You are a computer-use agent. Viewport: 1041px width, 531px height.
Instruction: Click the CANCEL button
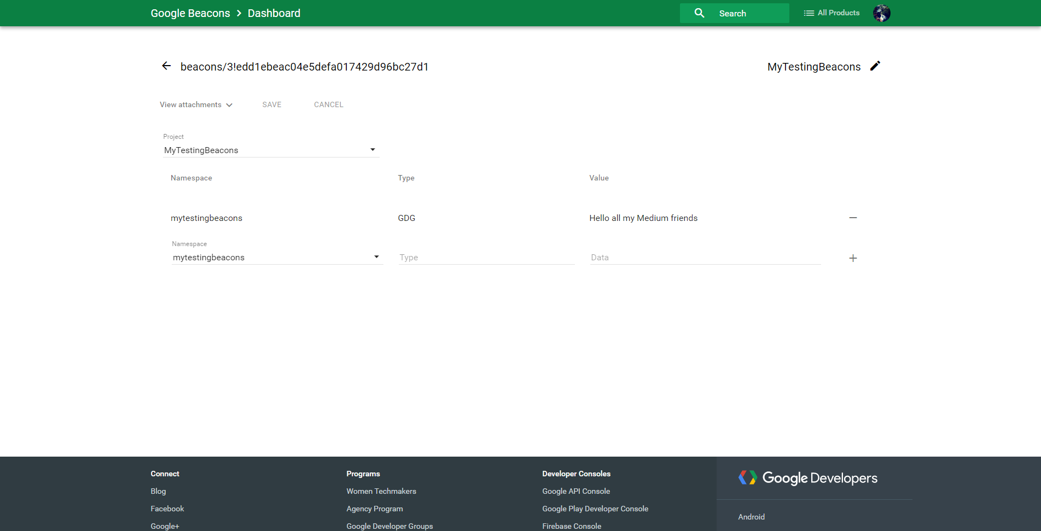pyautogui.click(x=329, y=104)
